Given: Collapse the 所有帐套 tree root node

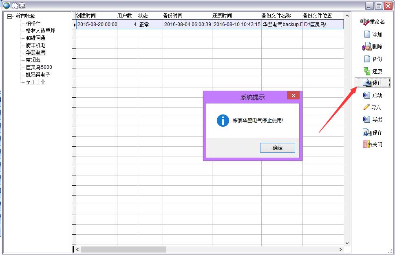Looking at the screenshot, I should [9, 16].
